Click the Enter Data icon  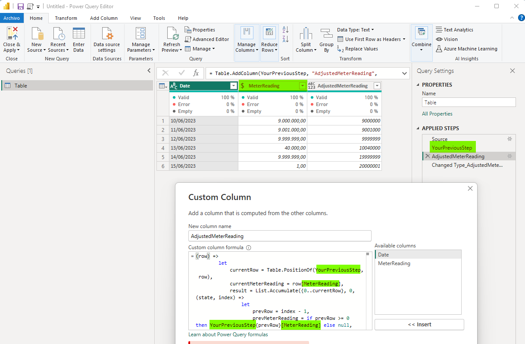coord(78,34)
